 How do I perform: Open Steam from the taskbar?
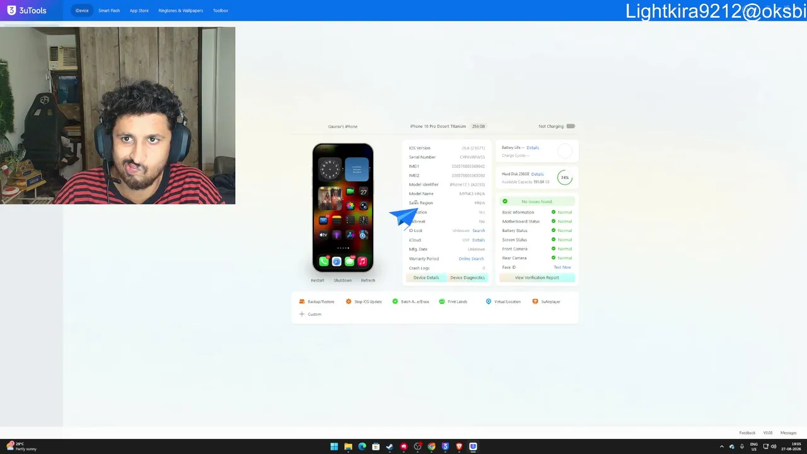coord(390,446)
